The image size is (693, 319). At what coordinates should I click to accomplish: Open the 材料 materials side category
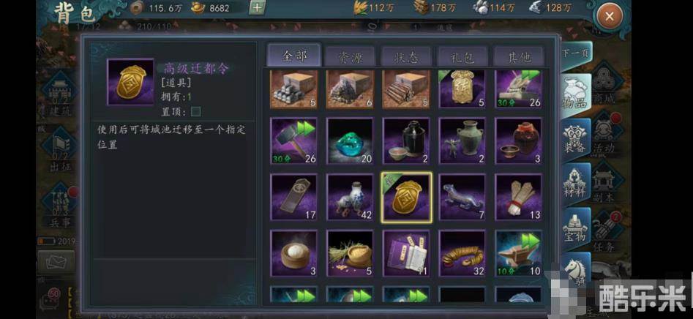click(575, 183)
